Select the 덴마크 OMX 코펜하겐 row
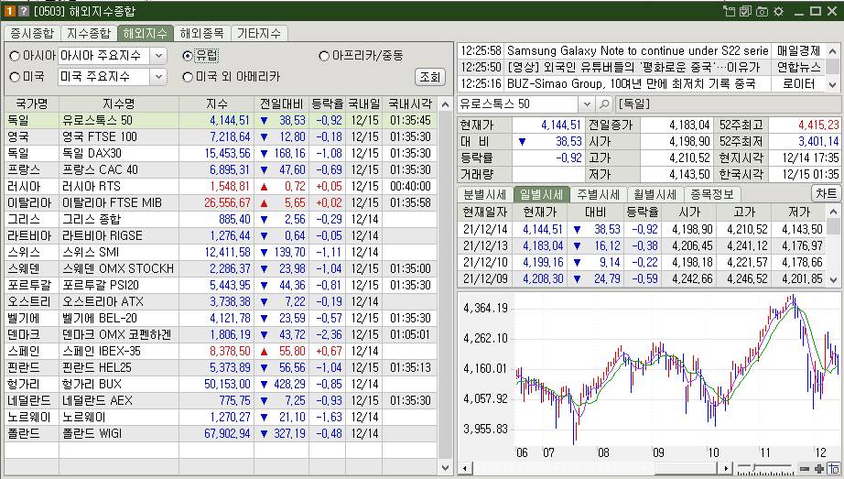This screenshot has width=844, height=479. click(221, 334)
